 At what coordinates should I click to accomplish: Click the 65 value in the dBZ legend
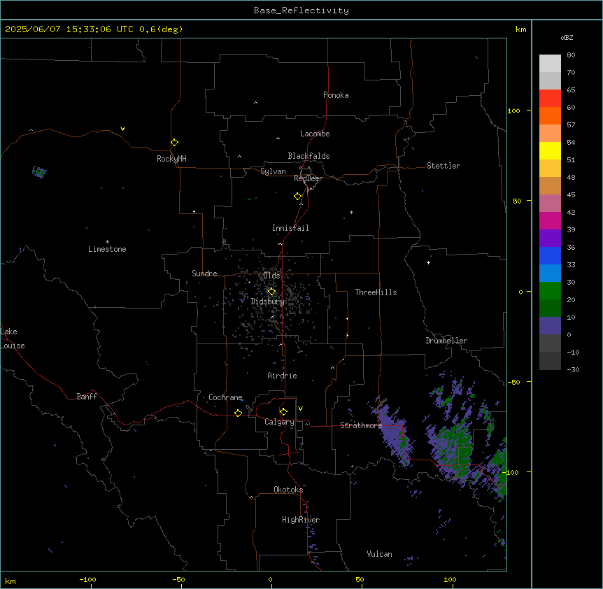(571, 90)
